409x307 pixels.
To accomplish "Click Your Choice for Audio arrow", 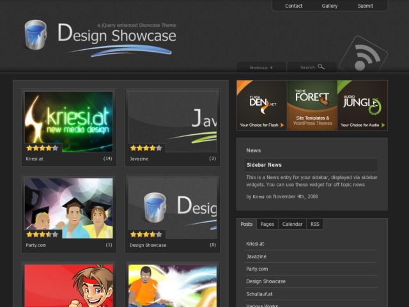I will tap(383, 125).
